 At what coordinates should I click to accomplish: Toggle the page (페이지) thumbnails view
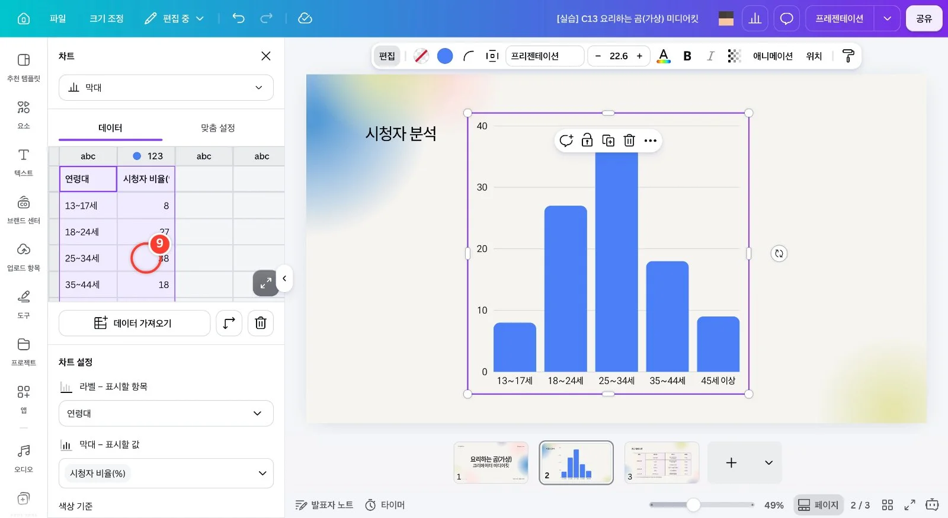tap(818, 505)
